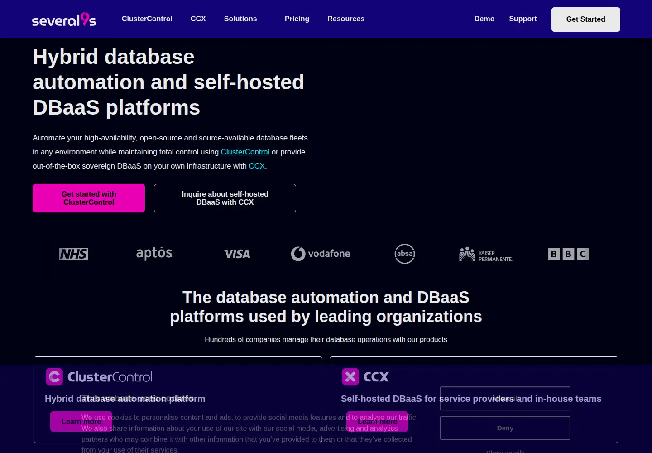The height and width of the screenshot is (453, 652).
Task: Click the BBC logo
Action: click(568, 254)
